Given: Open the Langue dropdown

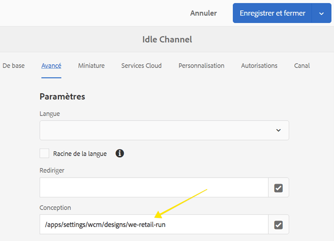Looking at the screenshot, I should (x=164, y=130).
